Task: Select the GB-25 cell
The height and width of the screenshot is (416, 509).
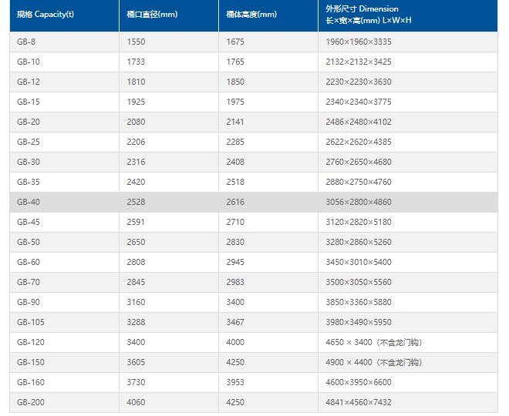Action: 64,142
